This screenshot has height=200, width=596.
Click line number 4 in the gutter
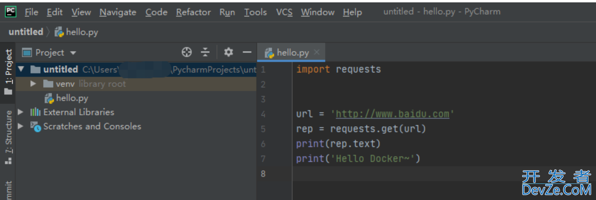click(x=263, y=114)
